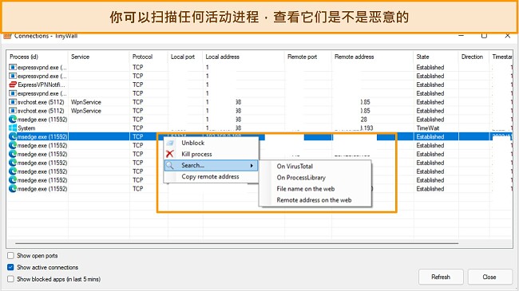Sort by the Process (id) column header
519x291 pixels.
pyautogui.click(x=37, y=57)
